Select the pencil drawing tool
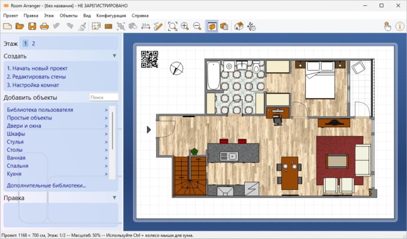This screenshot has width=407, height=239. click(158, 26)
